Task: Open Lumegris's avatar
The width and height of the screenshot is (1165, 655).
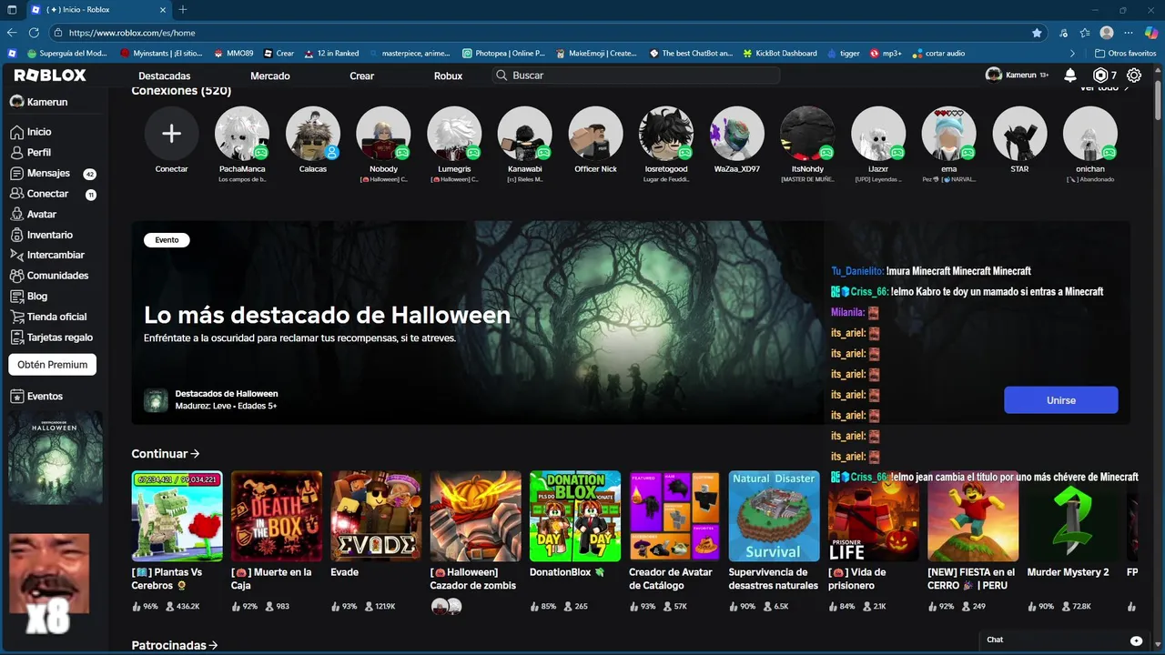Action: click(x=454, y=134)
